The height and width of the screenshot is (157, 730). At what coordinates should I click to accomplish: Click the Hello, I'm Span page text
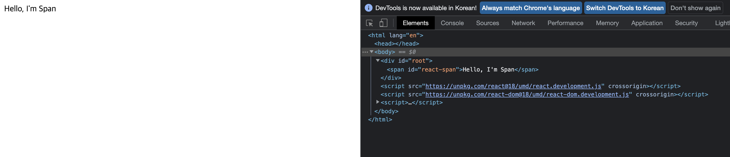point(30,9)
